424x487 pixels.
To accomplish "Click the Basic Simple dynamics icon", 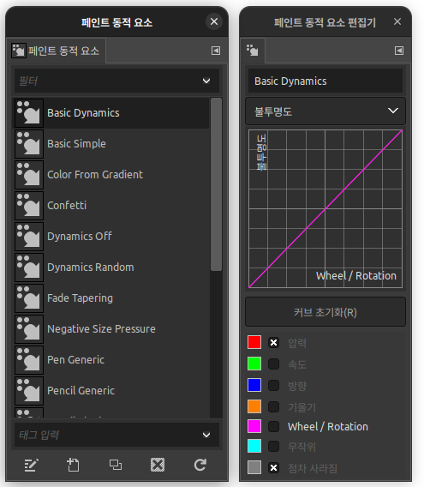I will (29, 144).
